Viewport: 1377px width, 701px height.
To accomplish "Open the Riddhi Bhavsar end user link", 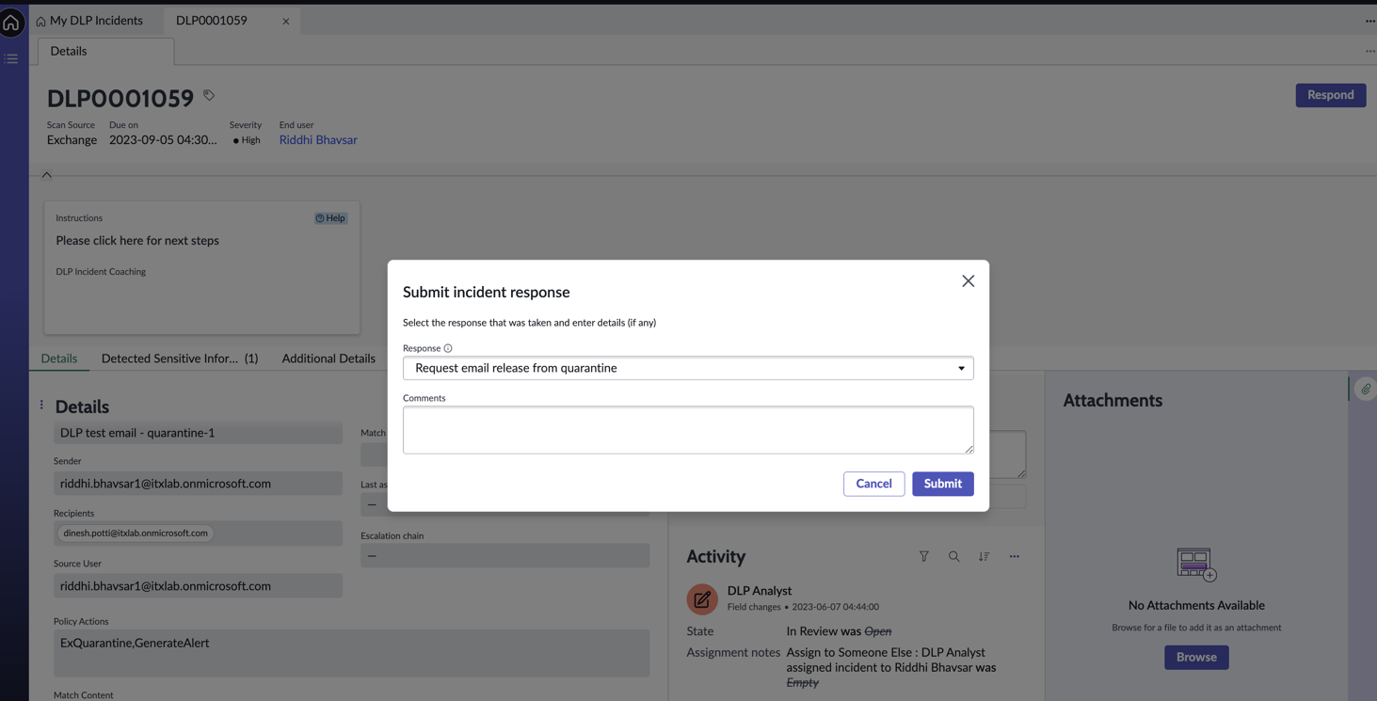I will 318,140.
